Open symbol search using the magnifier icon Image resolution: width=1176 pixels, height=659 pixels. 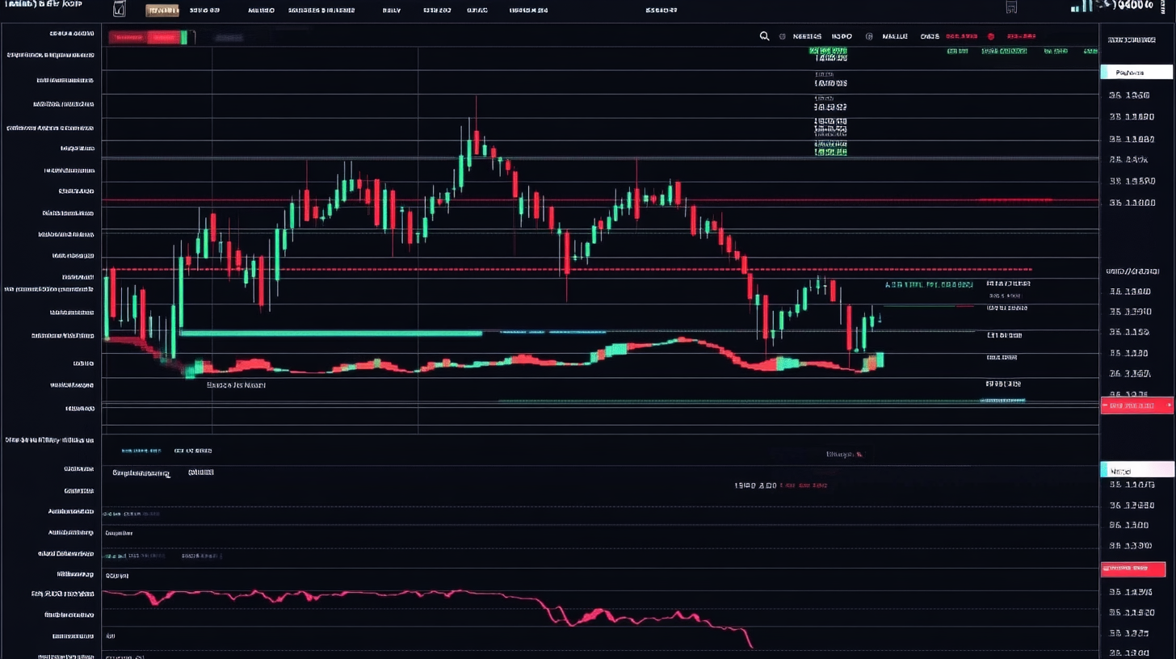(764, 36)
